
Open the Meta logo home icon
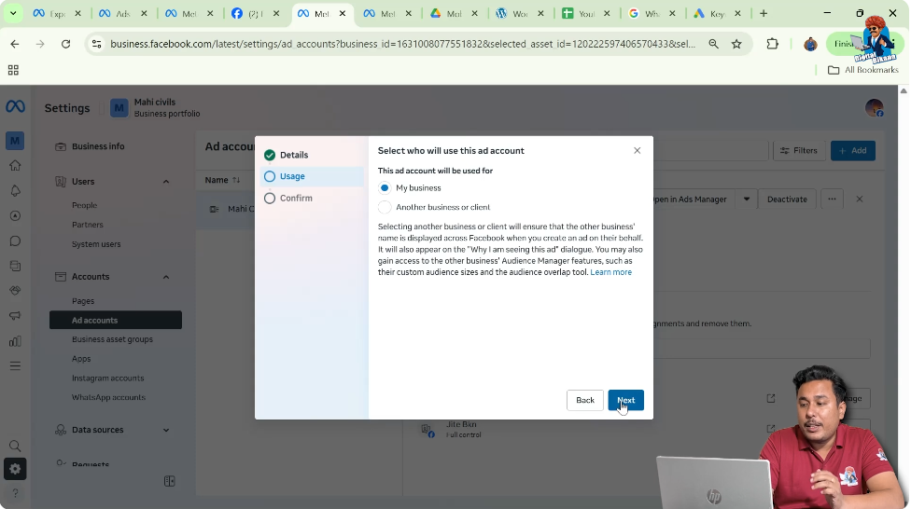pyautogui.click(x=15, y=106)
